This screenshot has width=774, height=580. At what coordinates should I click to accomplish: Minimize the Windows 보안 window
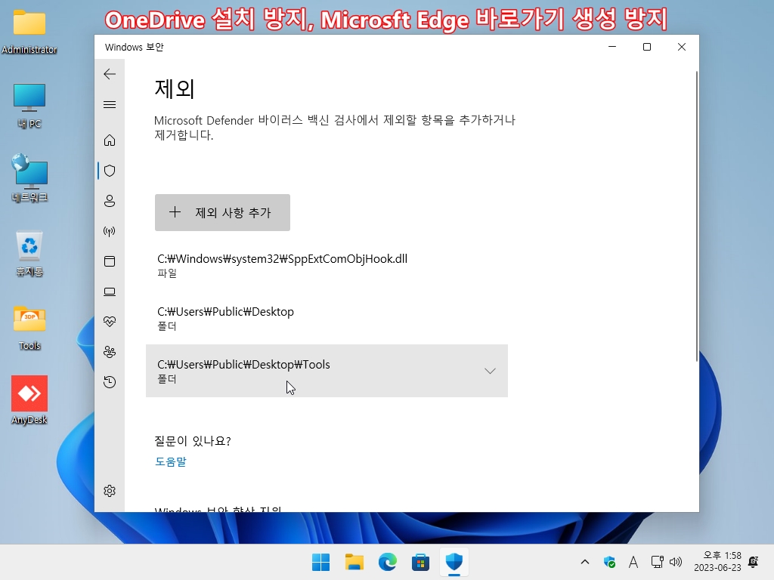click(x=612, y=47)
